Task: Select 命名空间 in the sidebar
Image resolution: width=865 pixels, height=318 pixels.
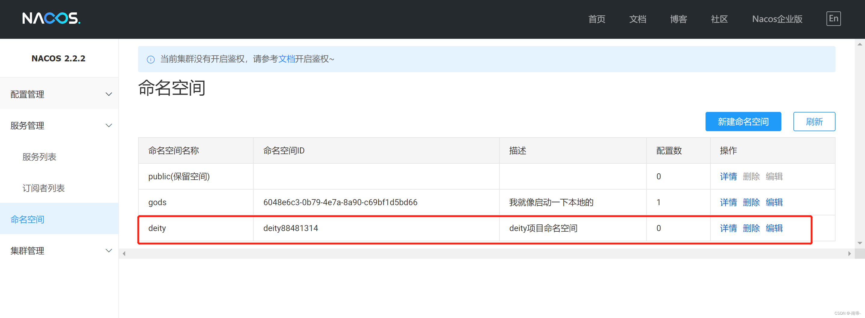Action: point(59,219)
